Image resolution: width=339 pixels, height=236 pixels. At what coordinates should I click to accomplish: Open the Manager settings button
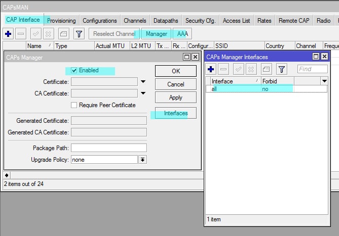[x=156, y=34]
